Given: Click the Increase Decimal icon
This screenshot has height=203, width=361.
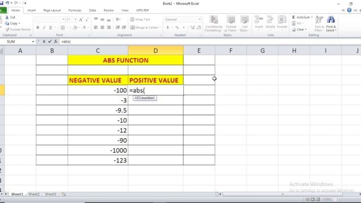Looking at the screenshot, I should (x=193, y=28).
